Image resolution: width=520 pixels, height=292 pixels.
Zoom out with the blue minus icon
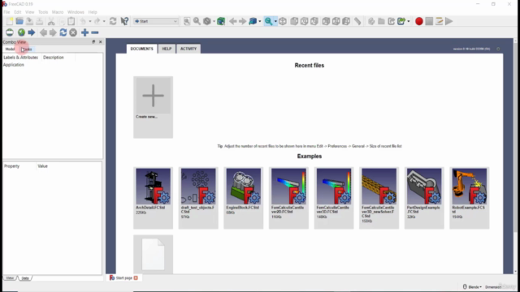(x=95, y=32)
